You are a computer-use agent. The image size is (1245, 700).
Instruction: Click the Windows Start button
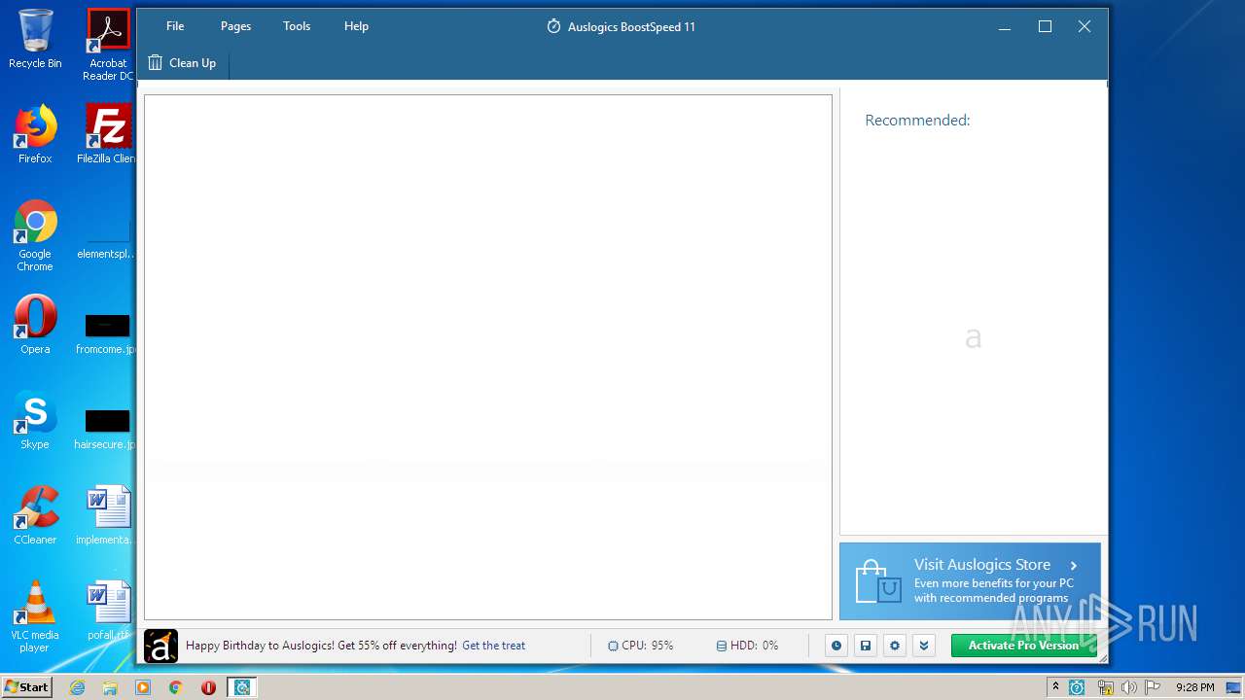[26, 687]
